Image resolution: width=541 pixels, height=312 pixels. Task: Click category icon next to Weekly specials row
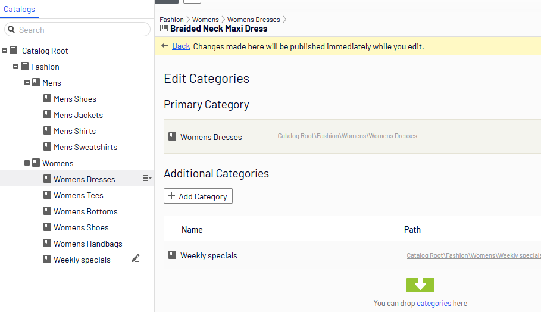coord(172,255)
